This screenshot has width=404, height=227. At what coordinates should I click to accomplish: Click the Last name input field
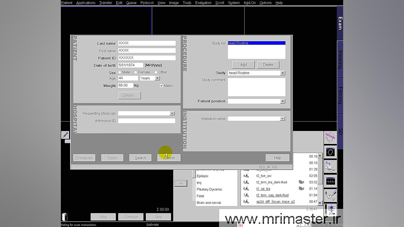pyautogui.click(x=147, y=43)
